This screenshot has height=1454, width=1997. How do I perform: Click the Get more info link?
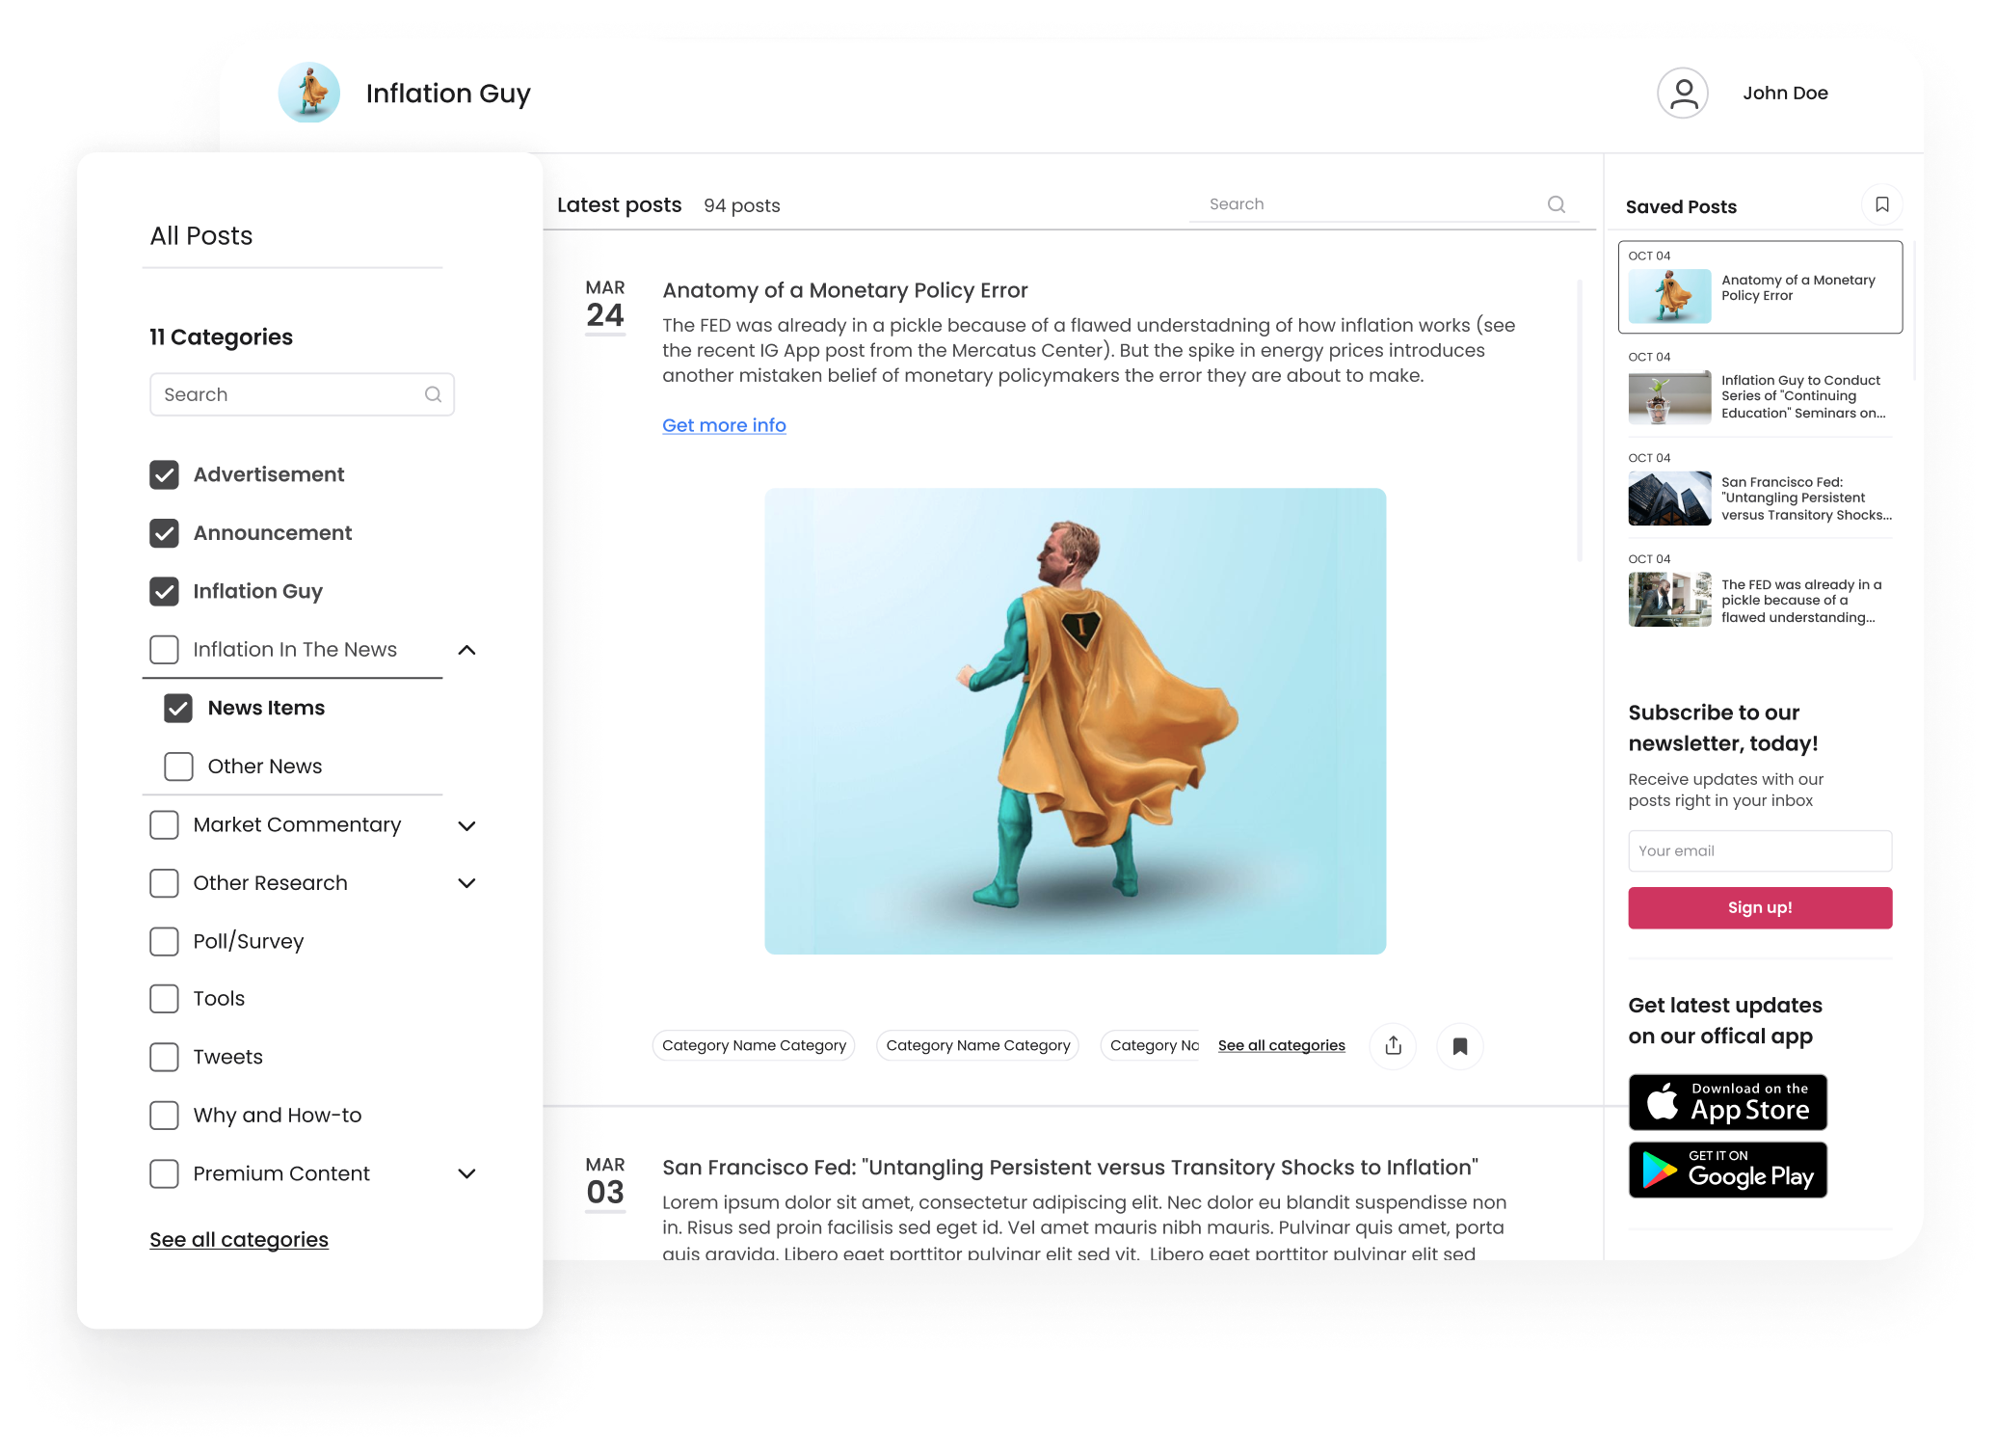[724, 425]
